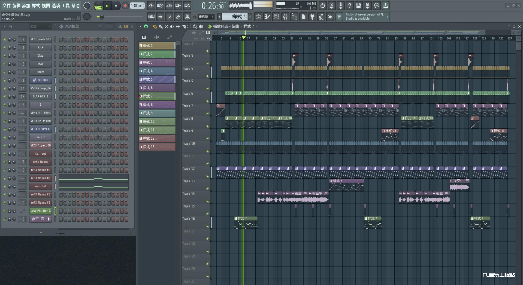Click the song position slider

[120, 17]
